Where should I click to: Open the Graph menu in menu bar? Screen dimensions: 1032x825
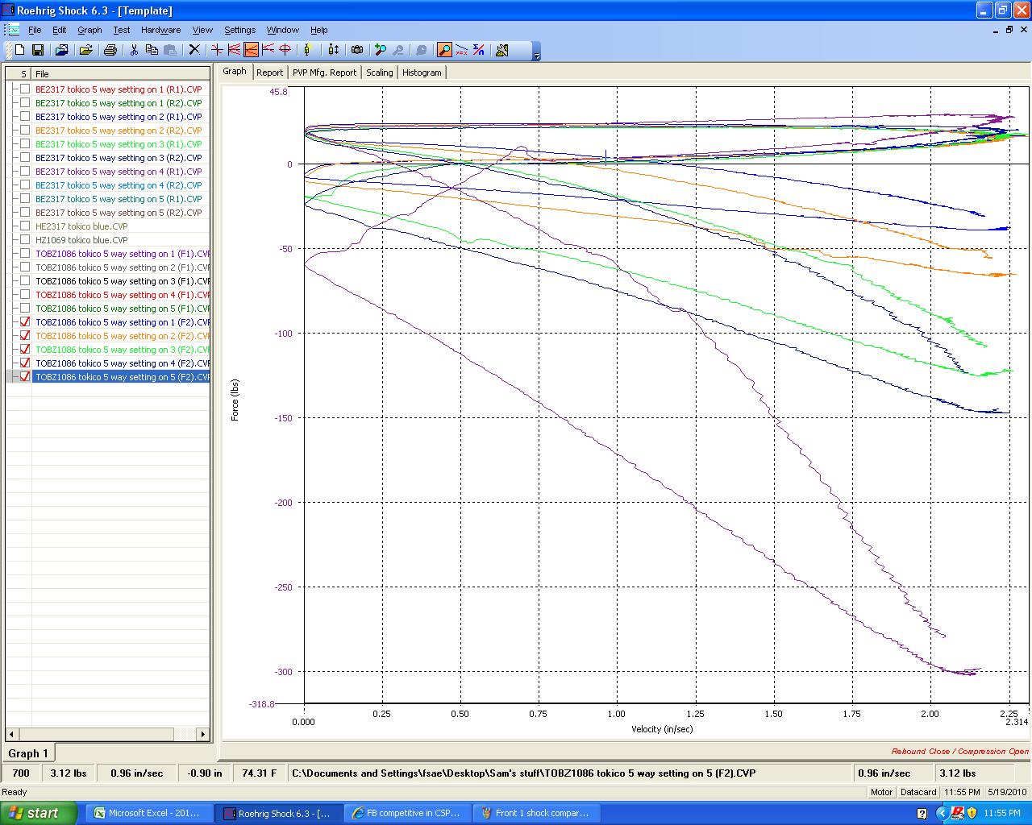[x=89, y=30]
